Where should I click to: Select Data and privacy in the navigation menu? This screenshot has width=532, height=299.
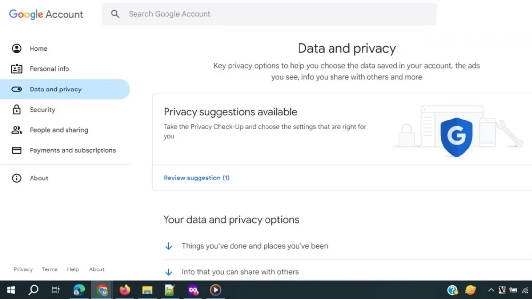(56, 89)
